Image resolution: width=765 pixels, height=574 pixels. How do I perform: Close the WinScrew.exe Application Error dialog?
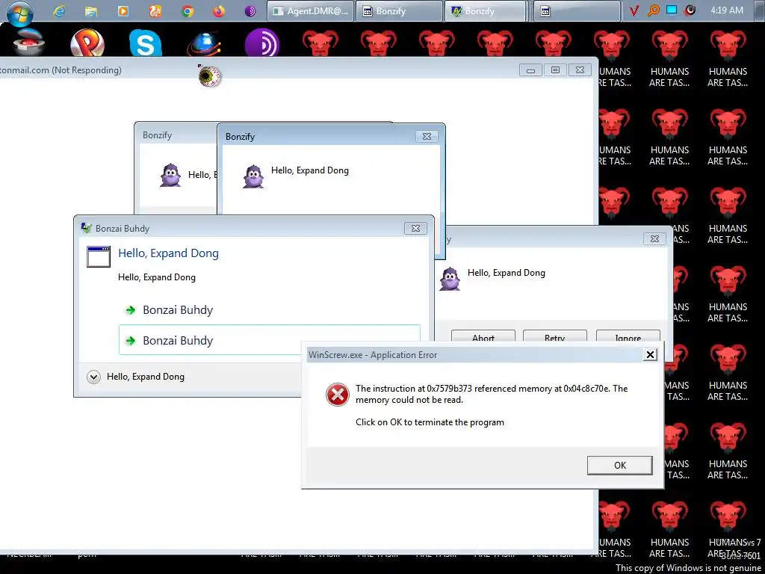pos(651,355)
